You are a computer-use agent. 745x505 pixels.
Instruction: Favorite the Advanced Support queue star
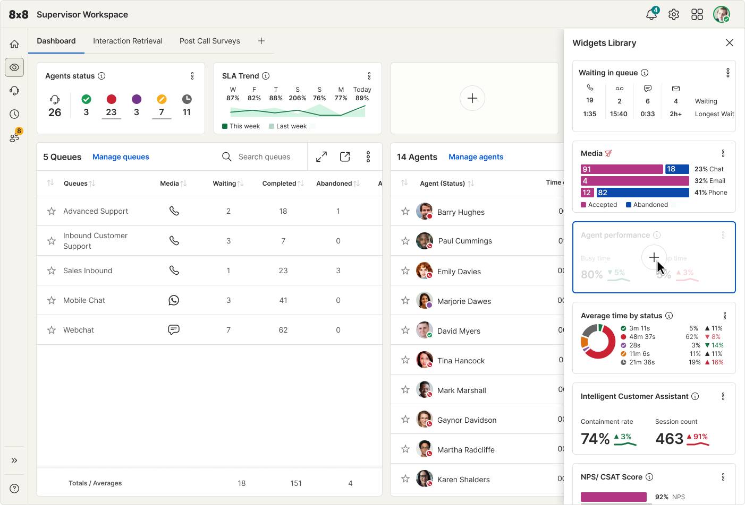coord(52,211)
